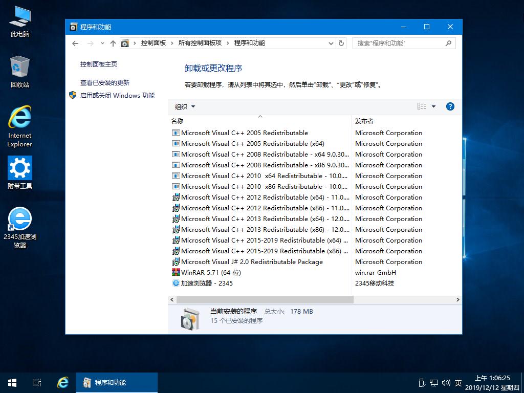The width and height of the screenshot is (524, 393).
Task: Change list view layout icon
Action: pos(422,106)
